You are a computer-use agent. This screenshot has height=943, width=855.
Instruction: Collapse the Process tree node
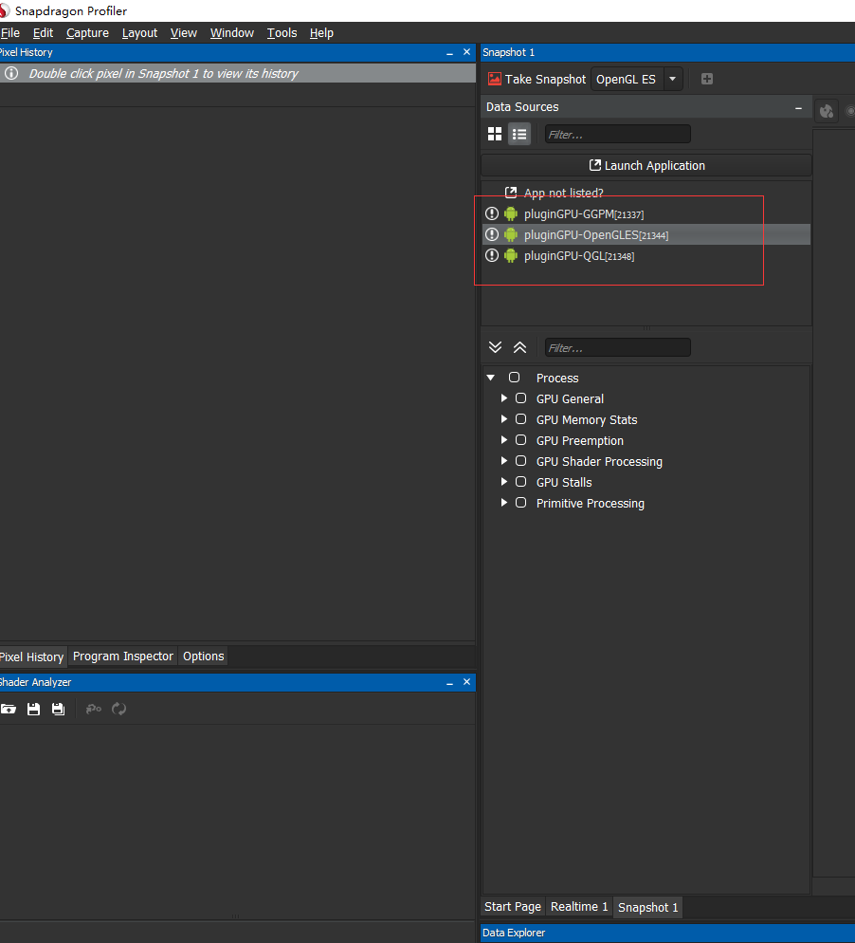point(491,378)
